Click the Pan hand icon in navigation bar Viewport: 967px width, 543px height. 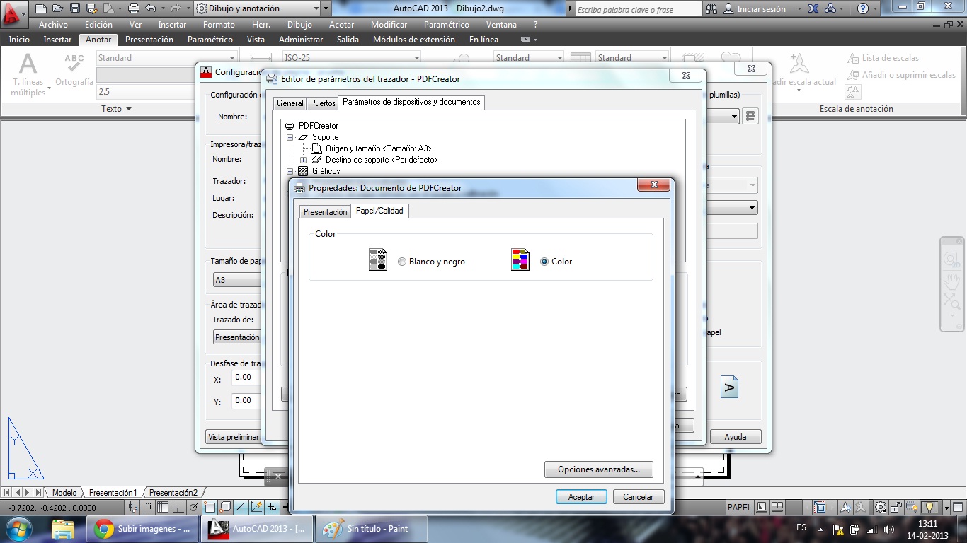952,281
